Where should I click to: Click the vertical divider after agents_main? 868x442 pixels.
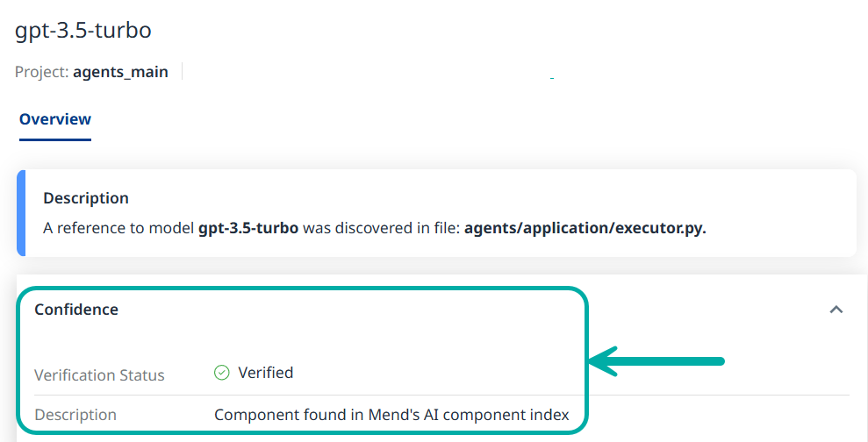(x=182, y=71)
